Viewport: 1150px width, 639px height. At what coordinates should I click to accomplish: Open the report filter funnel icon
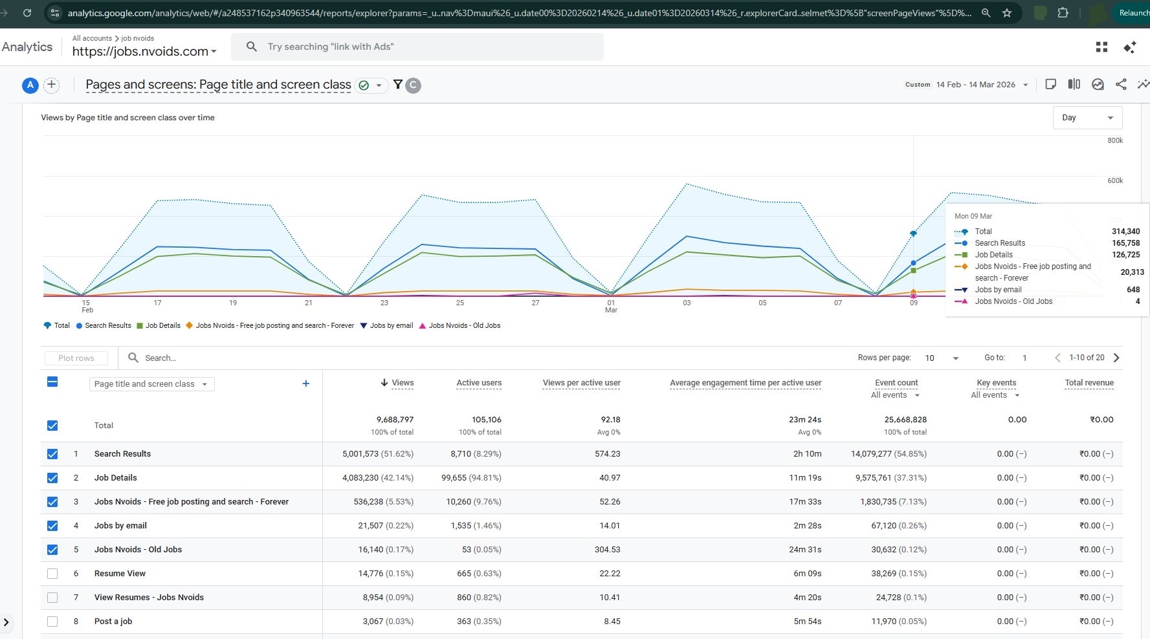[x=398, y=85]
